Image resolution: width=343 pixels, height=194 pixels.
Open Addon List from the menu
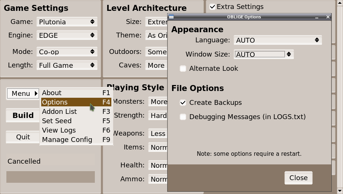(76, 112)
